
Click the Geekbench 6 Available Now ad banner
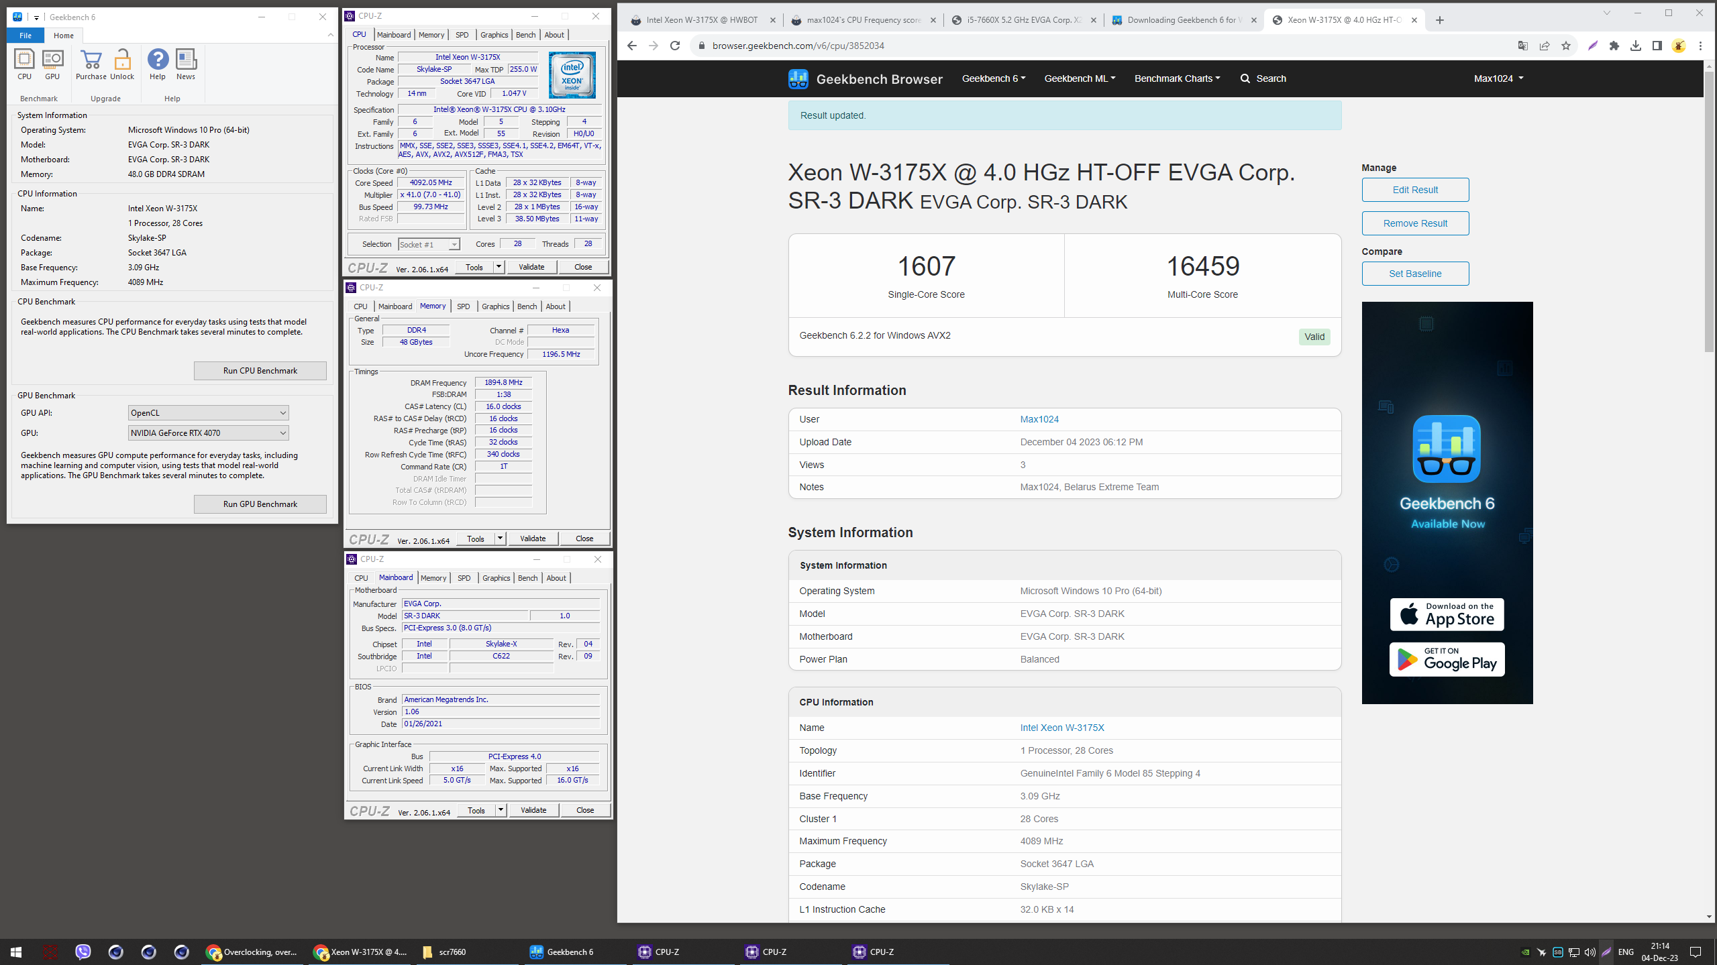coord(1447,503)
